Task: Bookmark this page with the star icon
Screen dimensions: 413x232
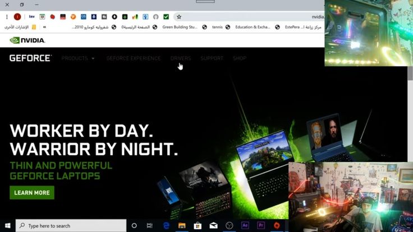Action: point(179,17)
